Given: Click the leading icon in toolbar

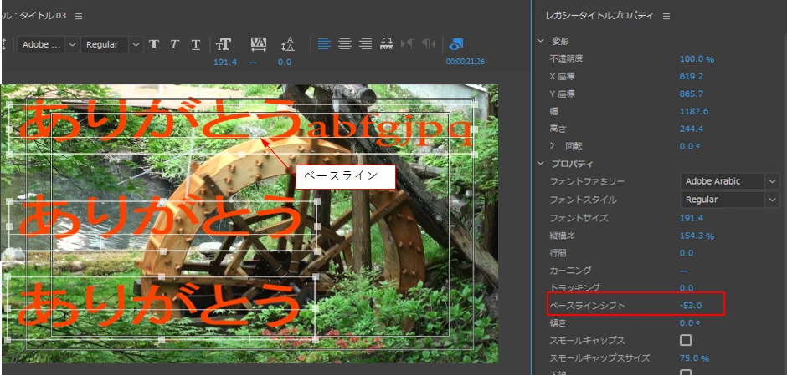Looking at the screenshot, I should point(288,44).
